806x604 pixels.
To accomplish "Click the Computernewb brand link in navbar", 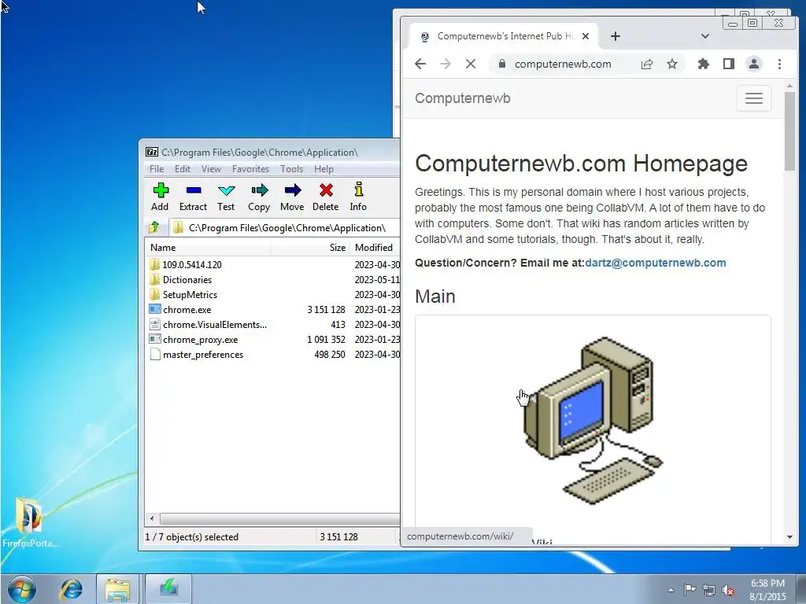I will [463, 98].
